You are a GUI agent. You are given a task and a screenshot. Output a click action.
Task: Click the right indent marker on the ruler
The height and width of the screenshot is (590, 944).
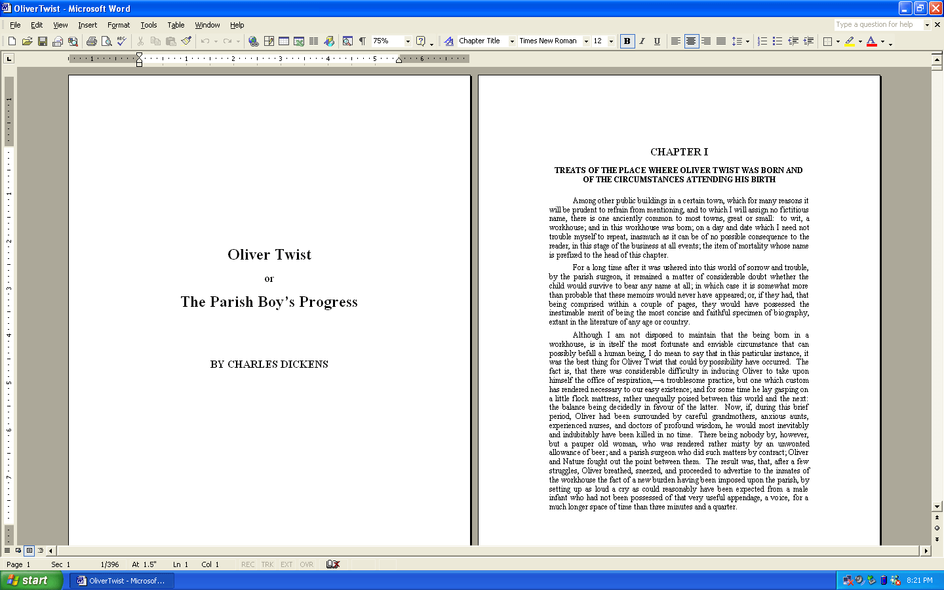[x=399, y=60]
